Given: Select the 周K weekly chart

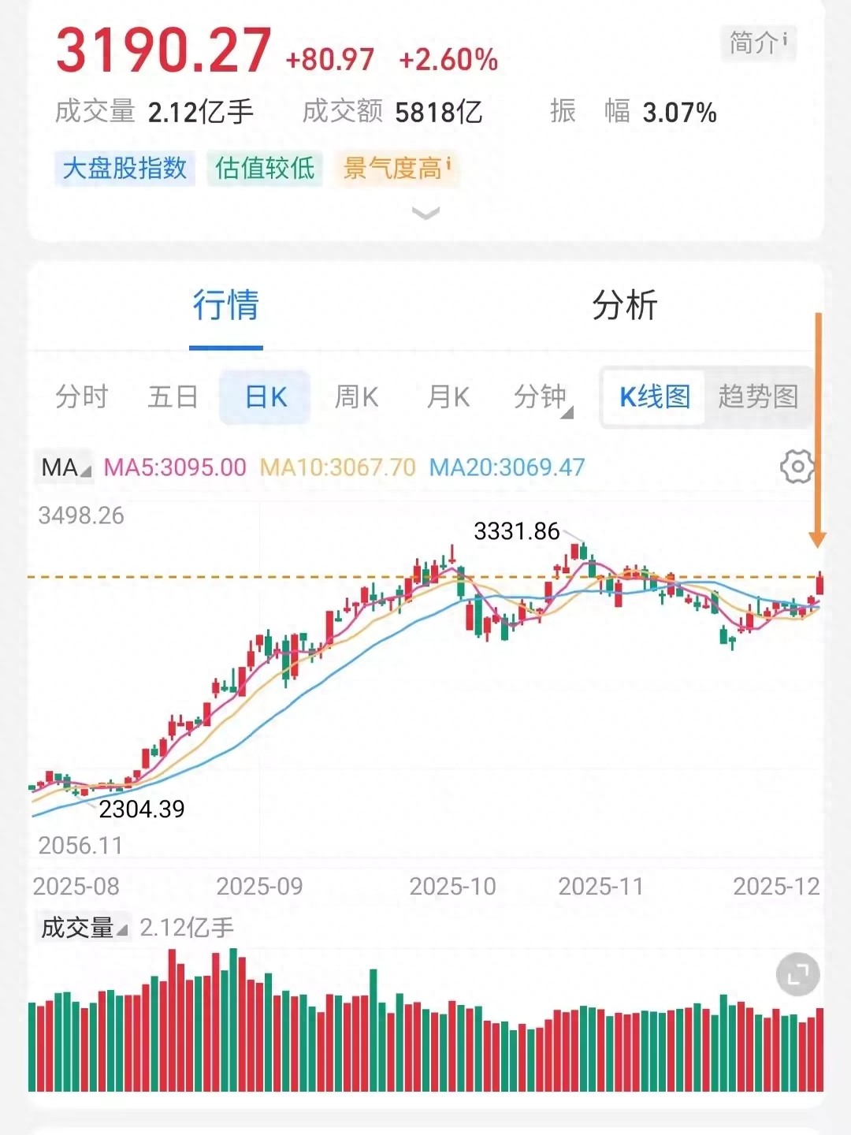Looking at the screenshot, I should coord(357,397).
